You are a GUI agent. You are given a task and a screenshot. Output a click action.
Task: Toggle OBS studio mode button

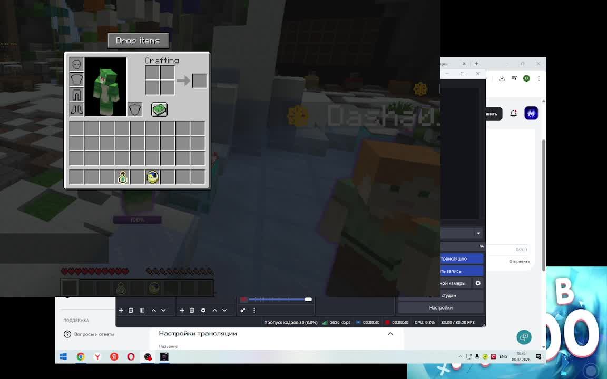point(441,295)
